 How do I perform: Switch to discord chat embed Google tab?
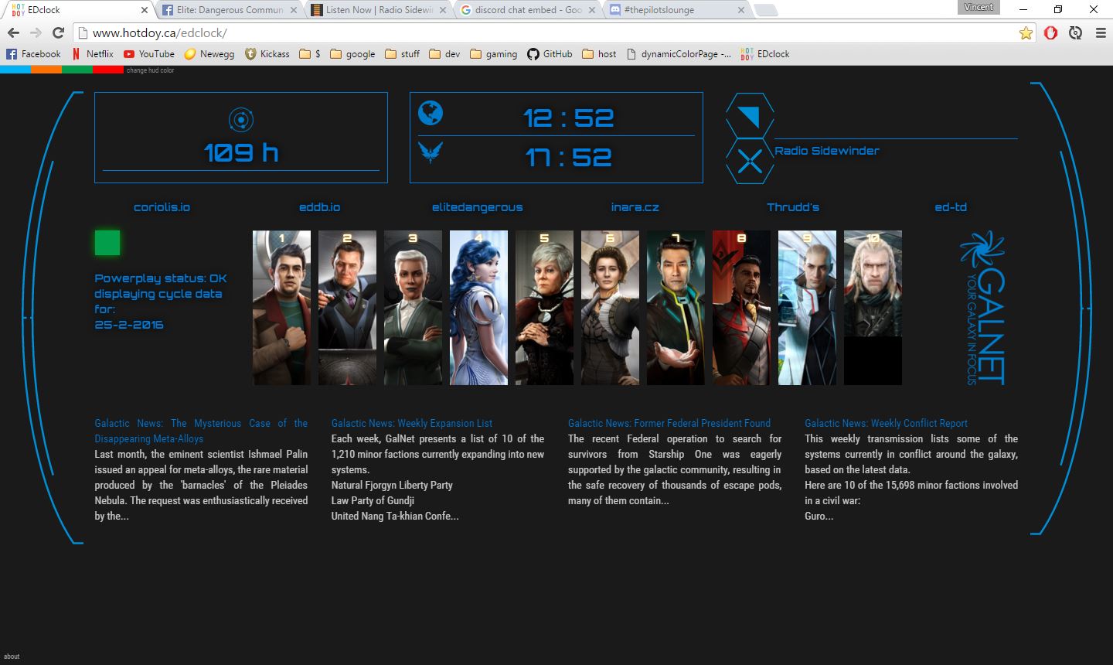point(529,10)
